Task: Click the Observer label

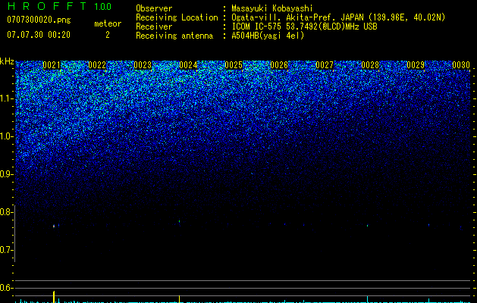Action: coord(154,8)
